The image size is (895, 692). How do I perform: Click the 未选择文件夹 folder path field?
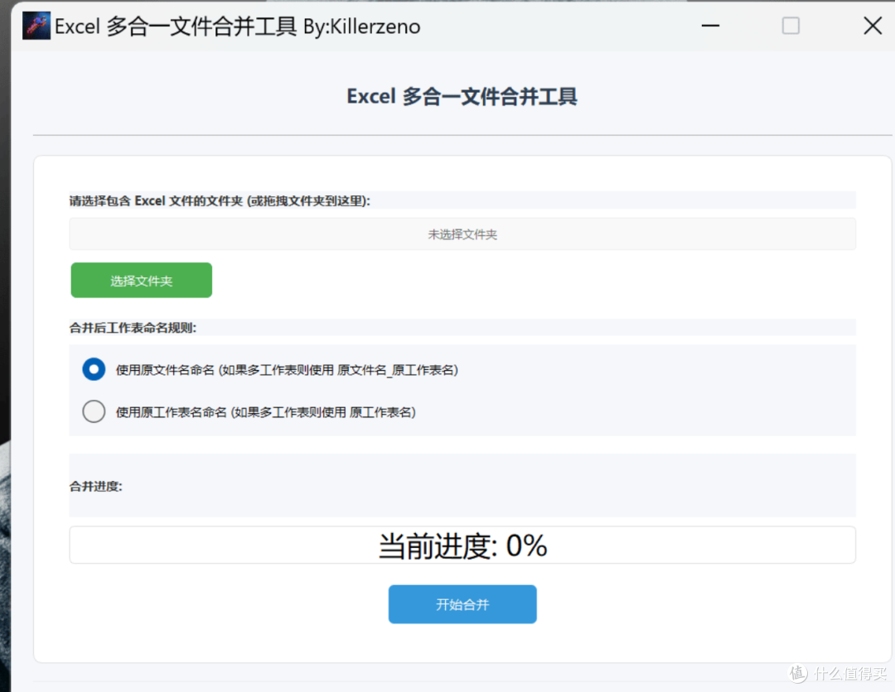coord(462,234)
